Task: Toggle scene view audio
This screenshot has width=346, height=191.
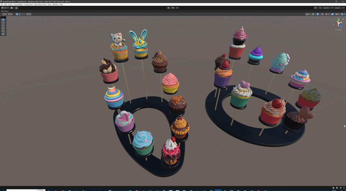Action: tap(322, 14)
